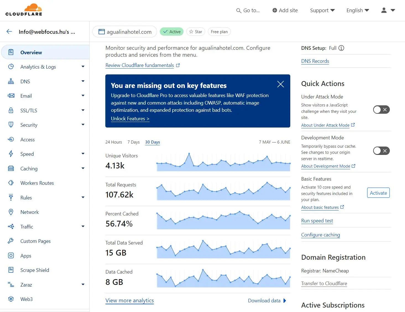This screenshot has width=405, height=312.
Task: Click the Run speed test link
Action: coord(317,221)
